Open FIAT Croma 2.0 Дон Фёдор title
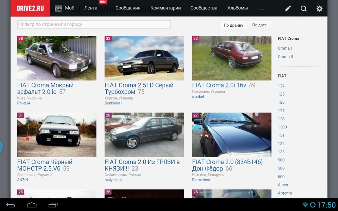This screenshot has width=338, height=211. pyautogui.click(x=227, y=165)
